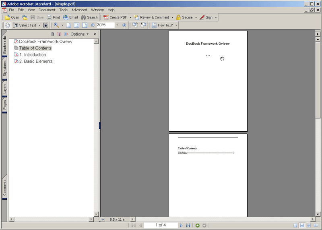Open a file with the Open button

12,17
